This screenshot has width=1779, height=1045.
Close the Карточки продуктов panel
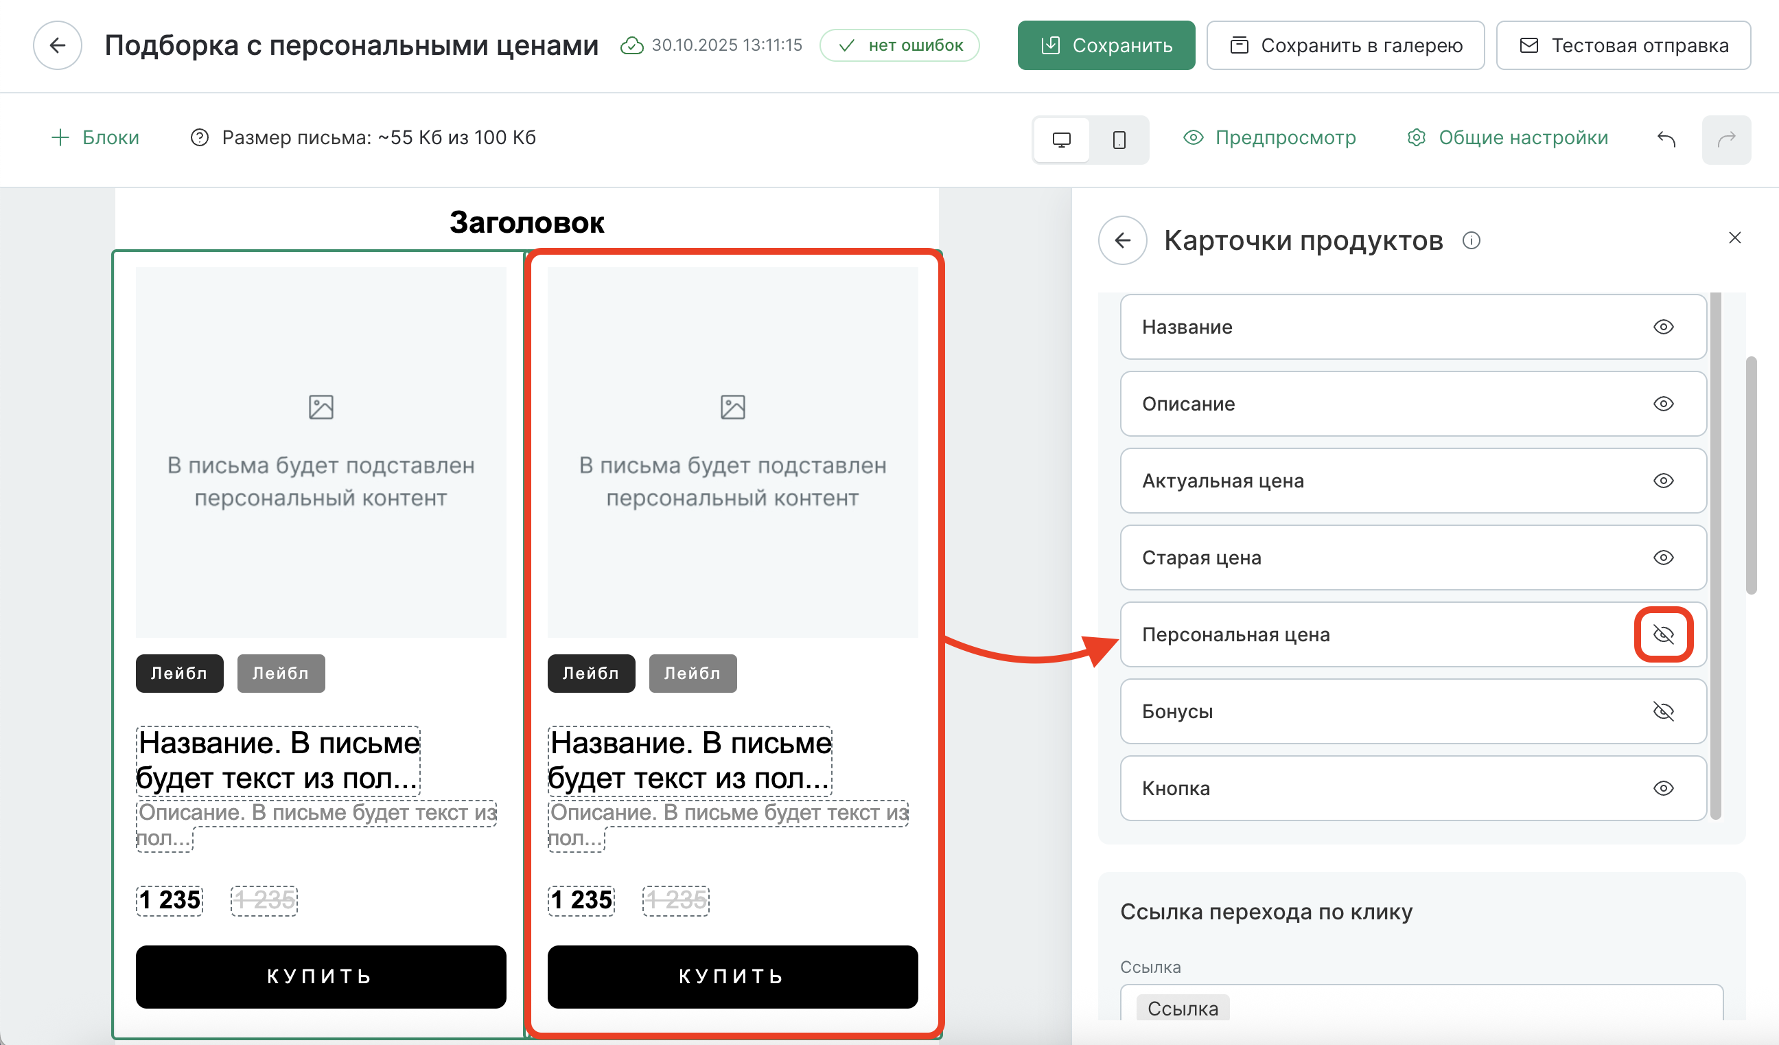[1734, 238]
